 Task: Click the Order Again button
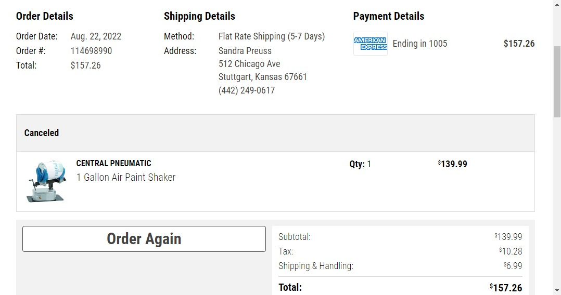pos(144,238)
